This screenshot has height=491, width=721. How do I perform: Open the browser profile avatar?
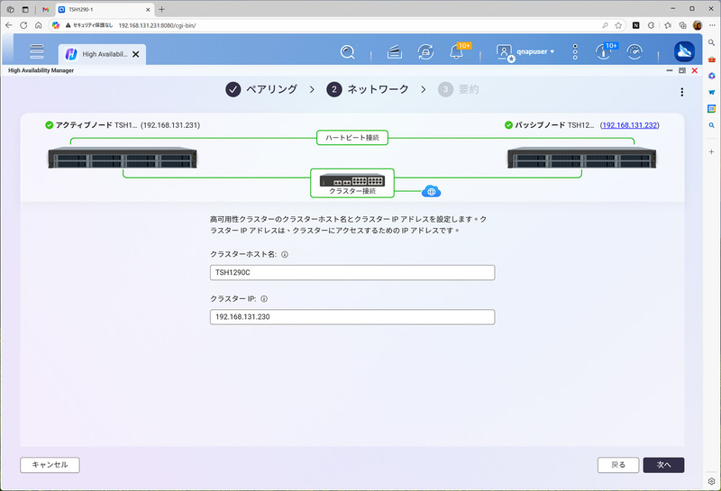tap(697, 25)
